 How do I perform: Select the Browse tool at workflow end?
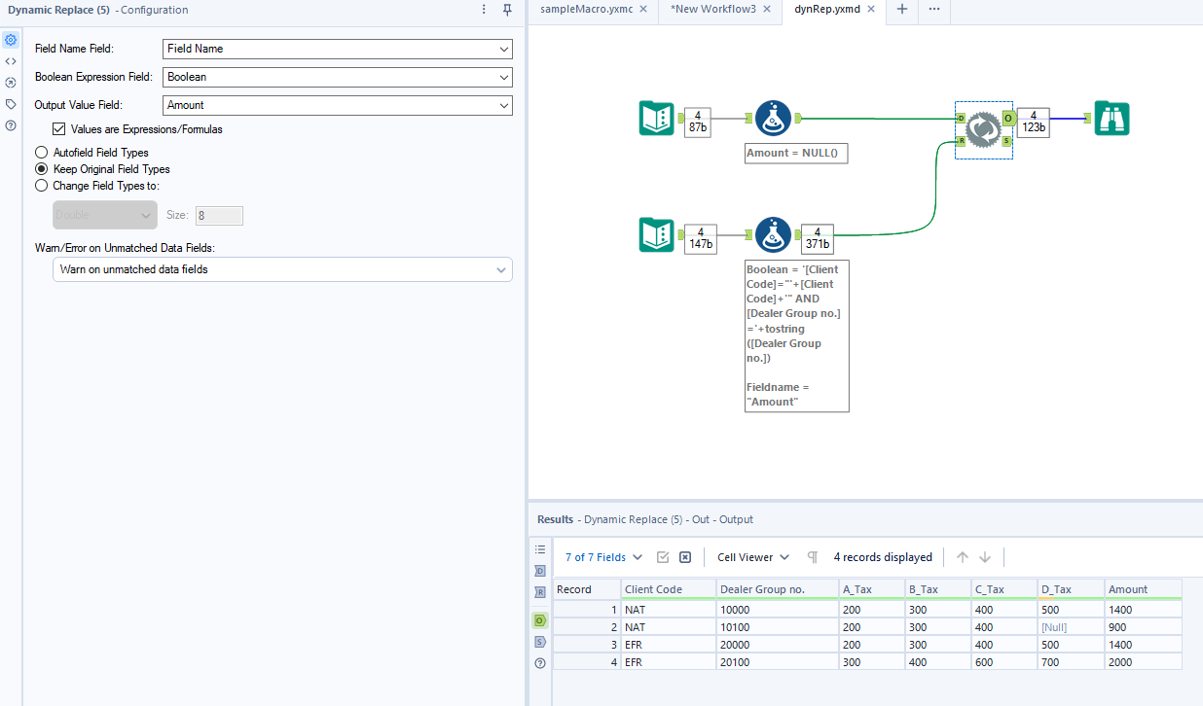(1112, 118)
